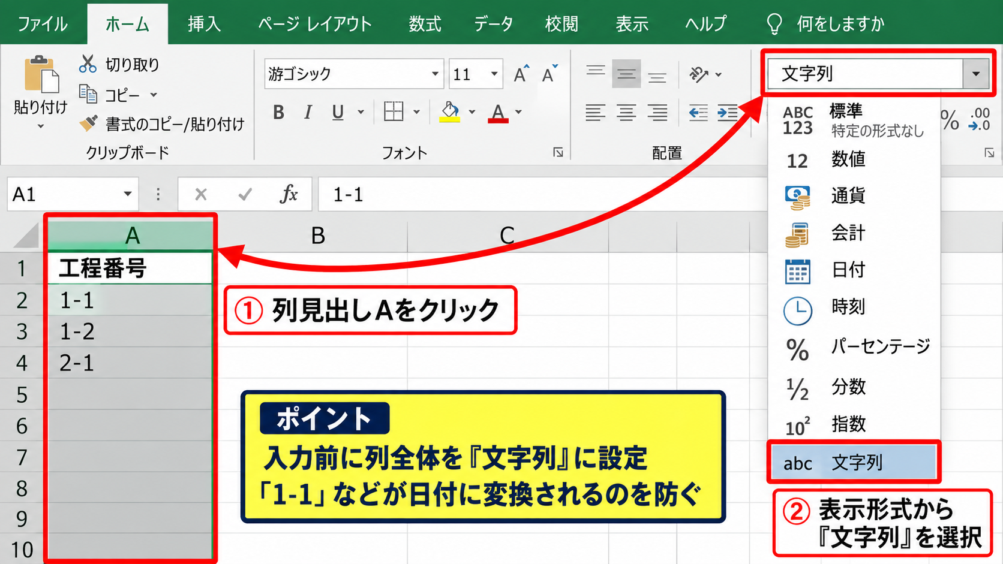1003x564 pixels.
Task: Select 分数 fraction format
Action: pos(854,387)
